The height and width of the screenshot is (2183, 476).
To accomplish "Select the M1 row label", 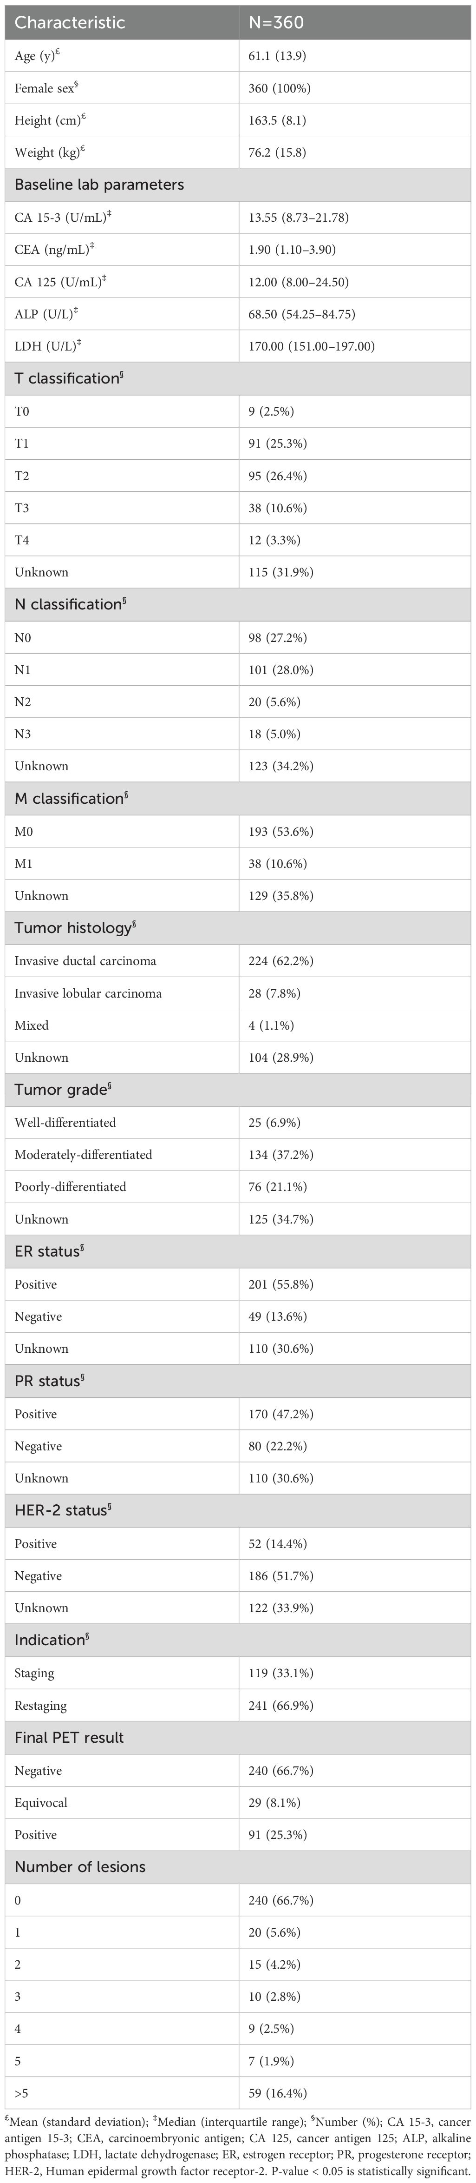I will pos(24,864).
